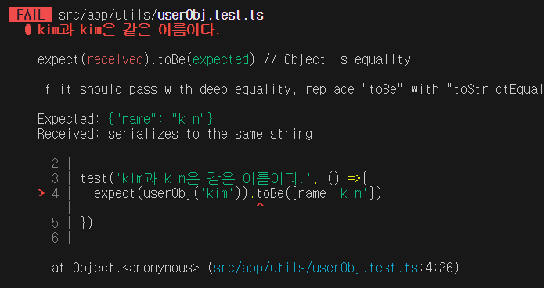Click the 'Object.is equality' comment
Image resolution: width=544 pixels, height=288 pixels.
[348, 59]
